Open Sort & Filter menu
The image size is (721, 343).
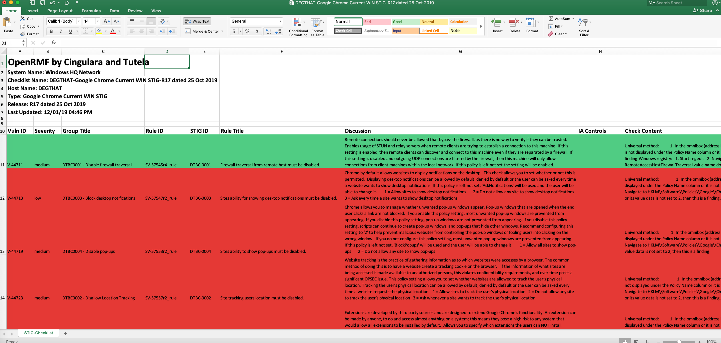584,27
